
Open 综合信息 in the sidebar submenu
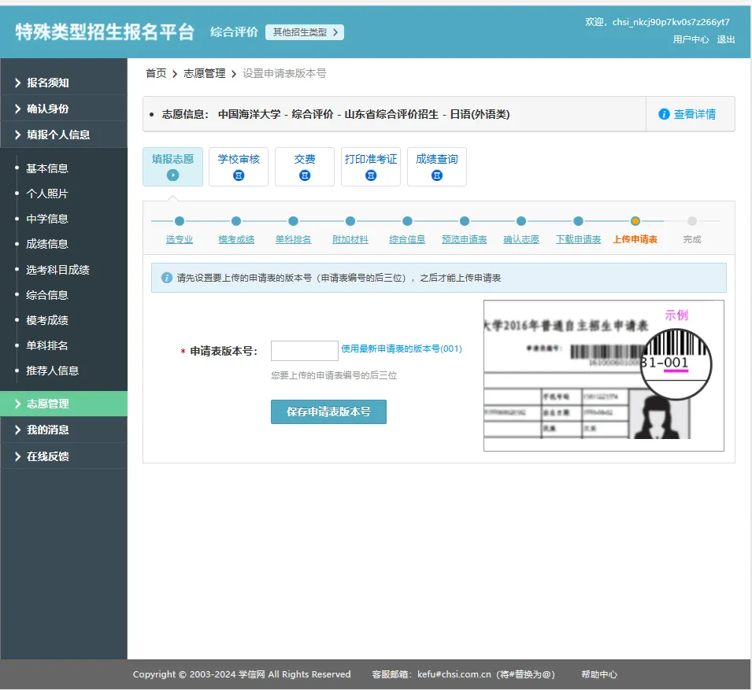[47, 295]
